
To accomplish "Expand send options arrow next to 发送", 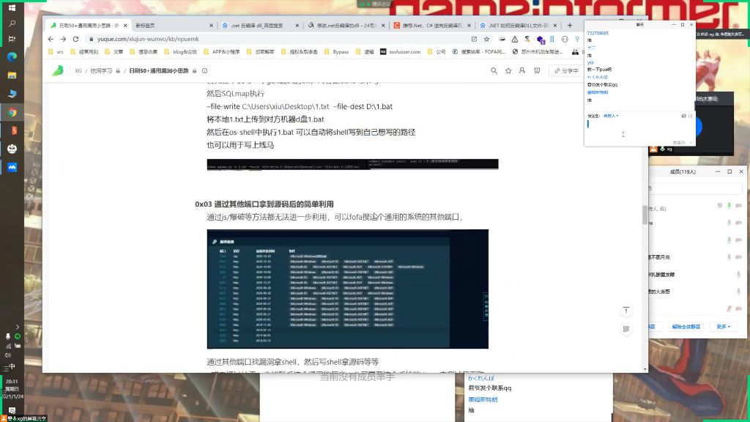I will (x=691, y=143).
